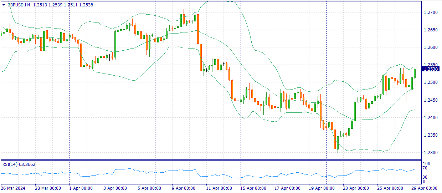Viewport: 442px width, 193px height.
Task: Click the RSI scale value 0
Action: (x=424, y=182)
